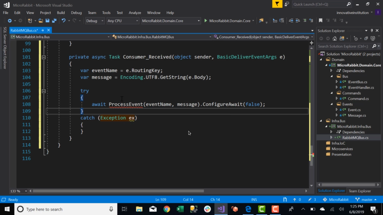Switch to the Team Explorer tab

360,191
